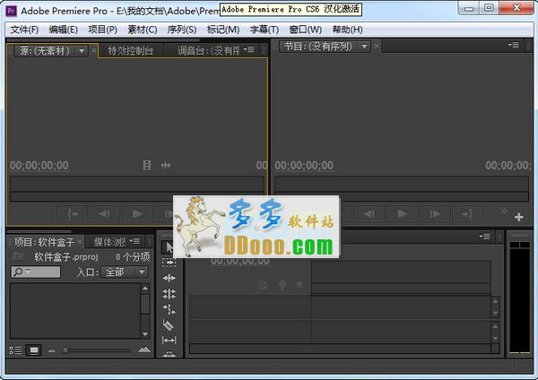The width and height of the screenshot is (538, 380).
Task: Select the Track Select tool
Action: tap(169, 263)
